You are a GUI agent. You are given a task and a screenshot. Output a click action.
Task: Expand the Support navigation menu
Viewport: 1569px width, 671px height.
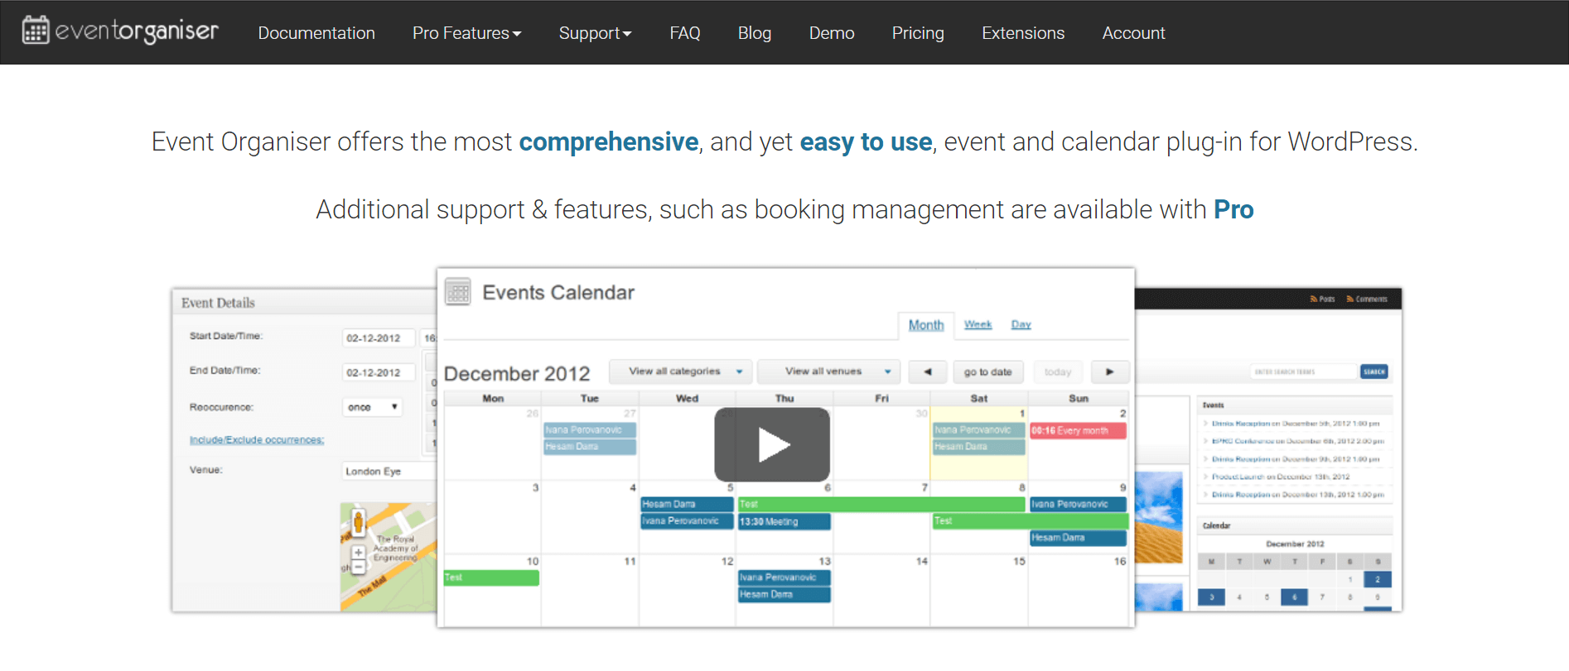click(x=595, y=33)
